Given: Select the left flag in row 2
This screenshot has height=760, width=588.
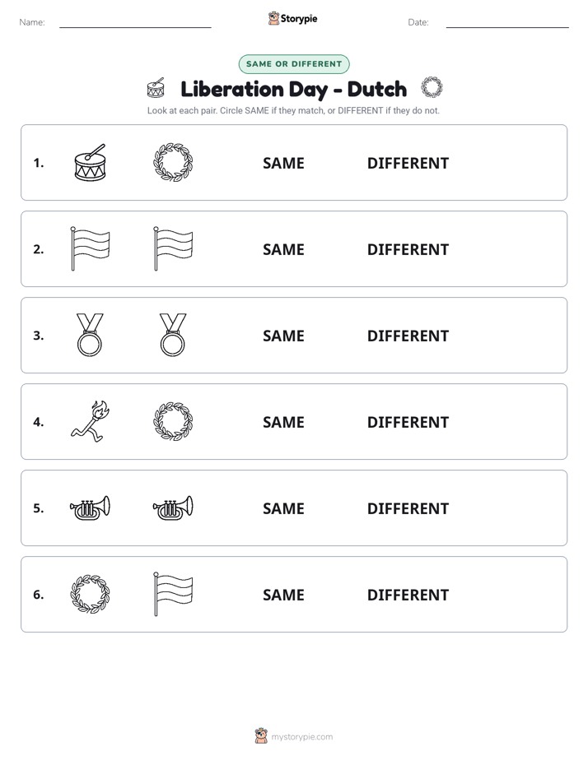Looking at the screenshot, I should click(x=91, y=248).
